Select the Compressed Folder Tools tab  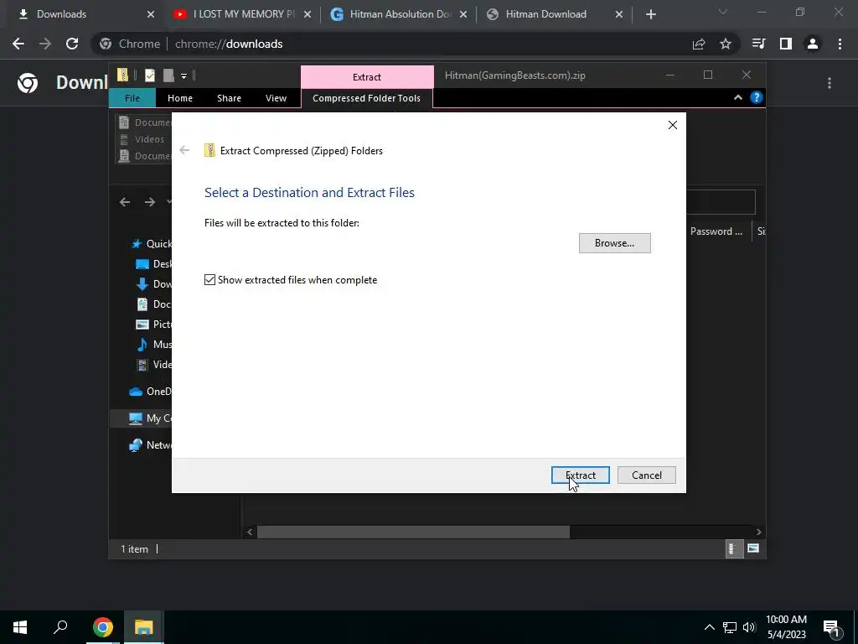pyautogui.click(x=367, y=98)
